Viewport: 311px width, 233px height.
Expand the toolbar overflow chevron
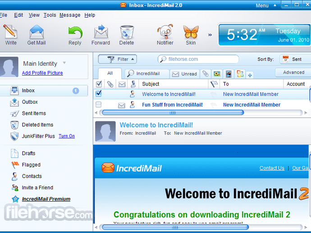pyautogui.click(x=210, y=35)
